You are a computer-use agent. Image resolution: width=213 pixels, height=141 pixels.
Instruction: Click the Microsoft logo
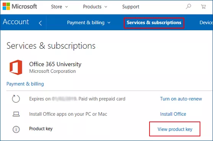coord(20,7)
